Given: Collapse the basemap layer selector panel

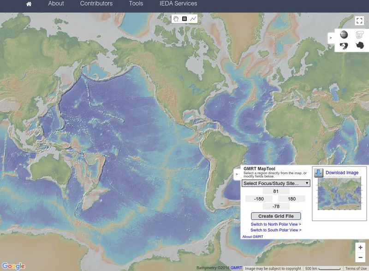Looking at the screenshot, I should (330, 37).
